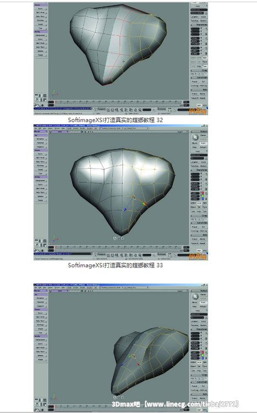Click the snap icons row in image 33
Viewport: 257px width, 413px height.
[199, 219]
